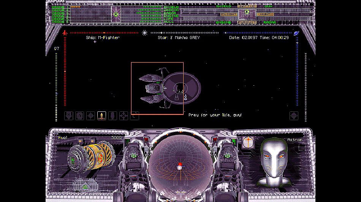This screenshot has height=202, width=361.
Task: Select DRONE 1 row
Action: (60, 7)
